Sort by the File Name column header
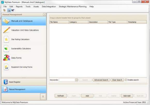The image size is (150, 105). click(59, 22)
